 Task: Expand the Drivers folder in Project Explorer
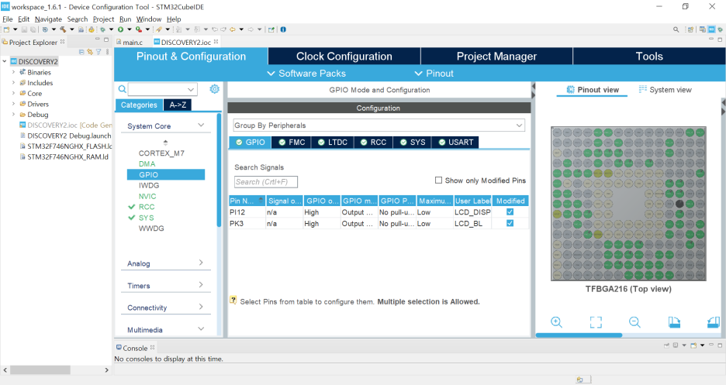tap(13, 104)
